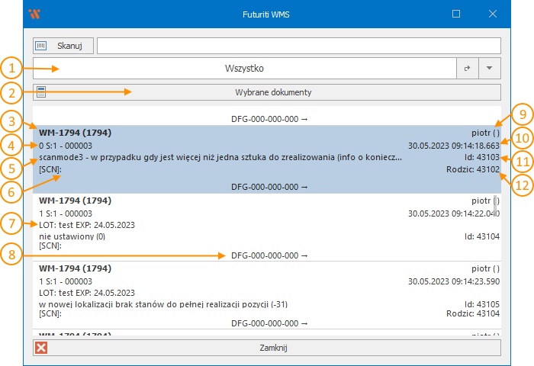
Task: Click the scan text input field
Action: [x=298, y=46]
